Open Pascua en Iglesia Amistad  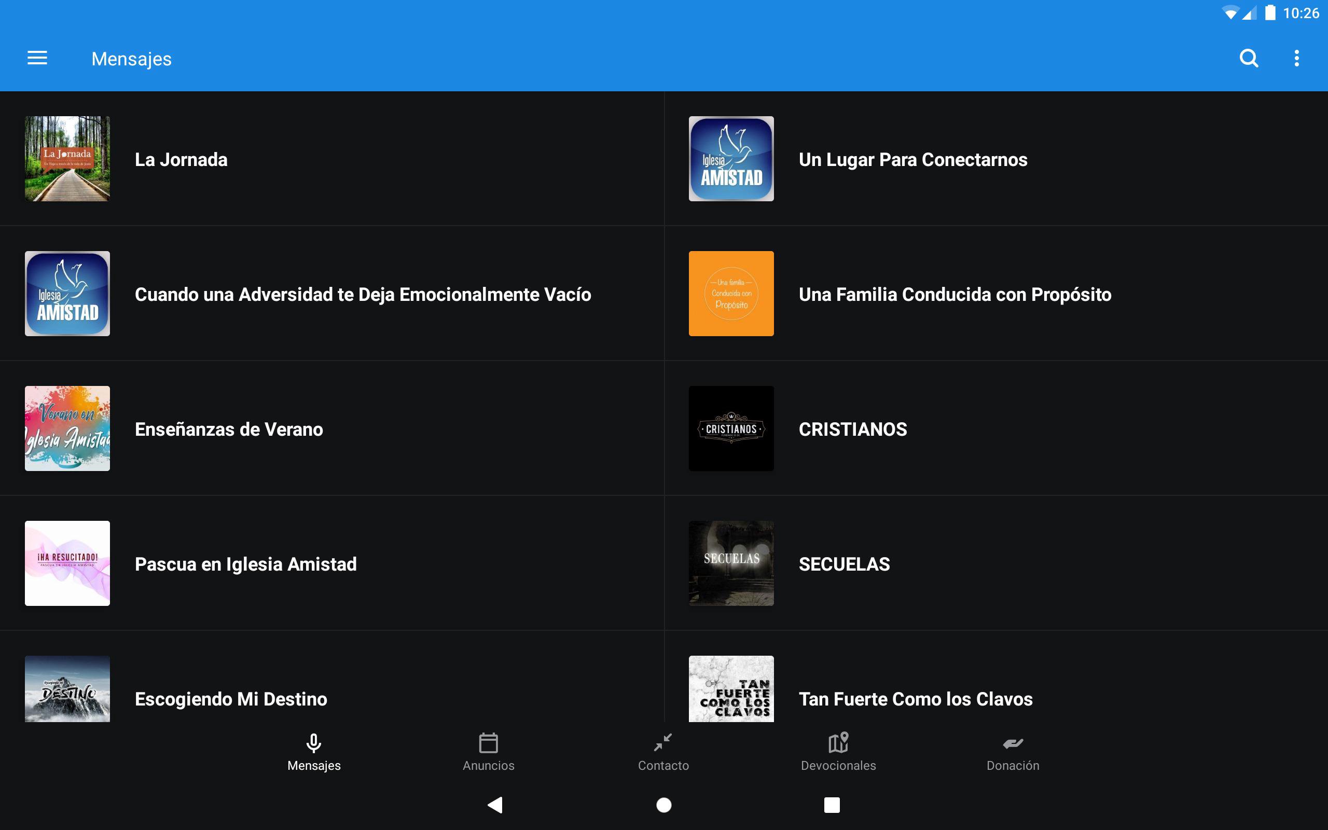coord(245,564)
